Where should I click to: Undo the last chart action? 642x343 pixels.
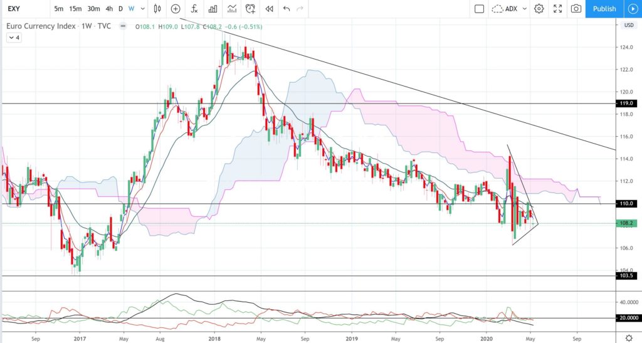(287, 9)
